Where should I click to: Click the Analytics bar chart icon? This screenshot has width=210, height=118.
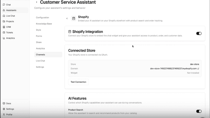[x=4, y=38]
